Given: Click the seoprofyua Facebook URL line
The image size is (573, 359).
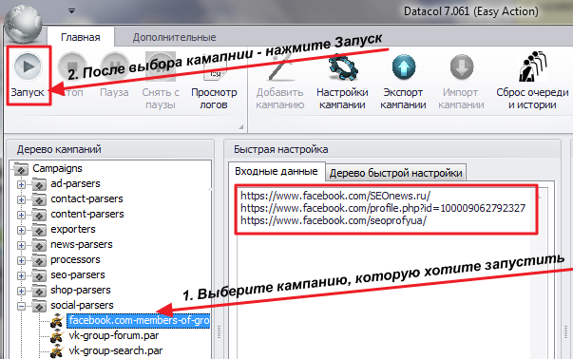Looking at the screenshot, I should tap(334, 220).
